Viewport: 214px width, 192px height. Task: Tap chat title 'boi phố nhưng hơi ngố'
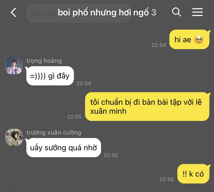[103, 13]
